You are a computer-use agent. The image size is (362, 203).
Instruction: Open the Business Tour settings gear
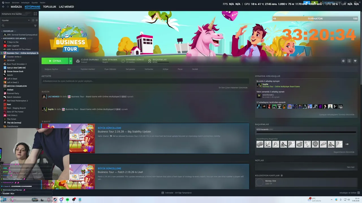(343, 61)
